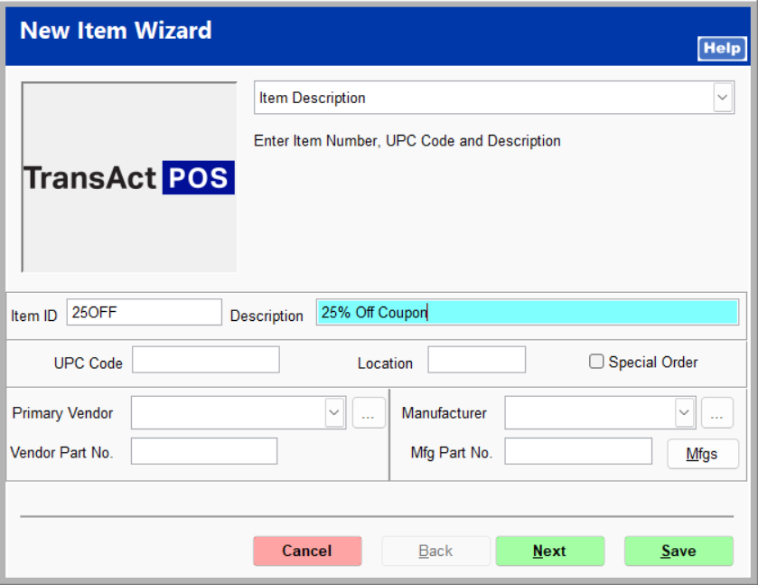Open the Item Description wizard step dropdown
Screen dimensions: 758x585
(723, 98)
